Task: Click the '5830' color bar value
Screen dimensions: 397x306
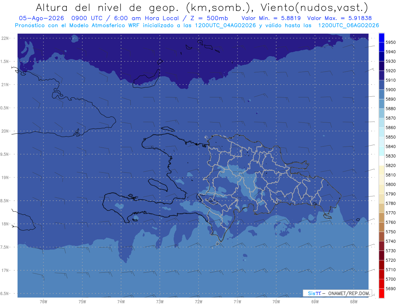Action: click(391, 156)
